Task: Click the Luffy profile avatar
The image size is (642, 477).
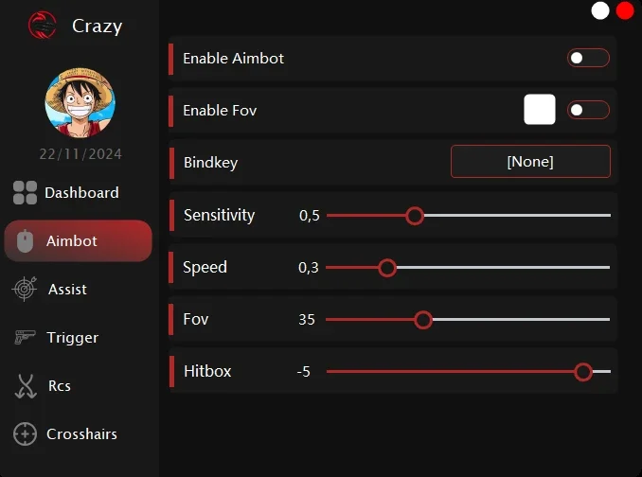Action: pyautogui.click(x=80, y=102)
